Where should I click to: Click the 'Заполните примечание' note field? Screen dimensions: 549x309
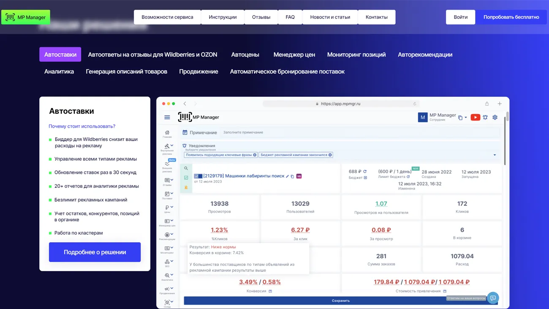click(359, 133)
